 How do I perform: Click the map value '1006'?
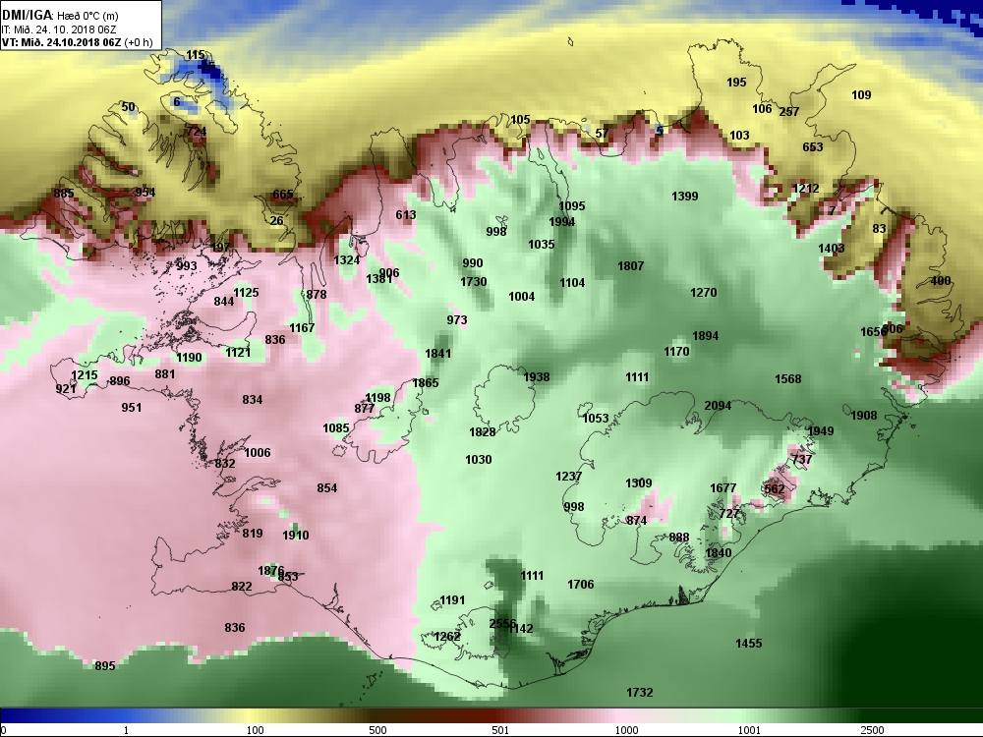click(x=257, y=452)
